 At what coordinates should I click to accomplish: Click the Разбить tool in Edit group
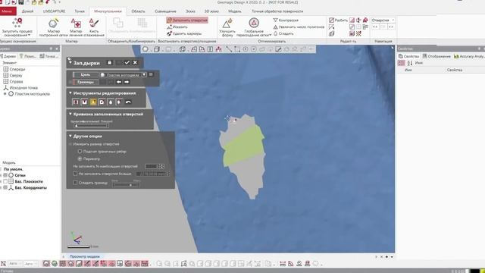pyautogui.click(x=338, y=20)
